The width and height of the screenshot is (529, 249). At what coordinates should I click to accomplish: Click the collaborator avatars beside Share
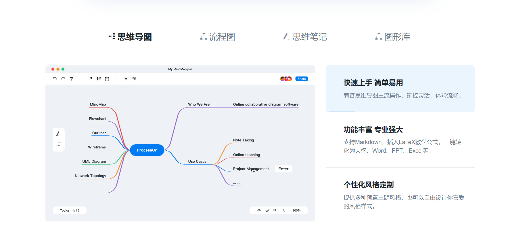click(x=286, y=79)
